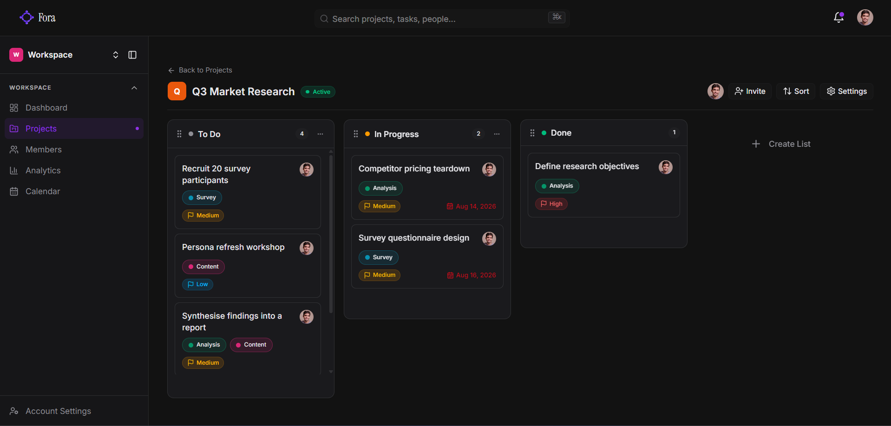Open Calendar in sidebar
The height and width of the screenshot is (426, 891).
tap(74, 191)
